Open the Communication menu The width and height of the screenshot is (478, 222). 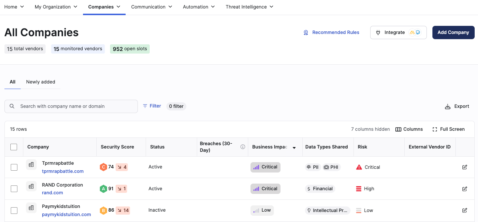pos(152,7)
